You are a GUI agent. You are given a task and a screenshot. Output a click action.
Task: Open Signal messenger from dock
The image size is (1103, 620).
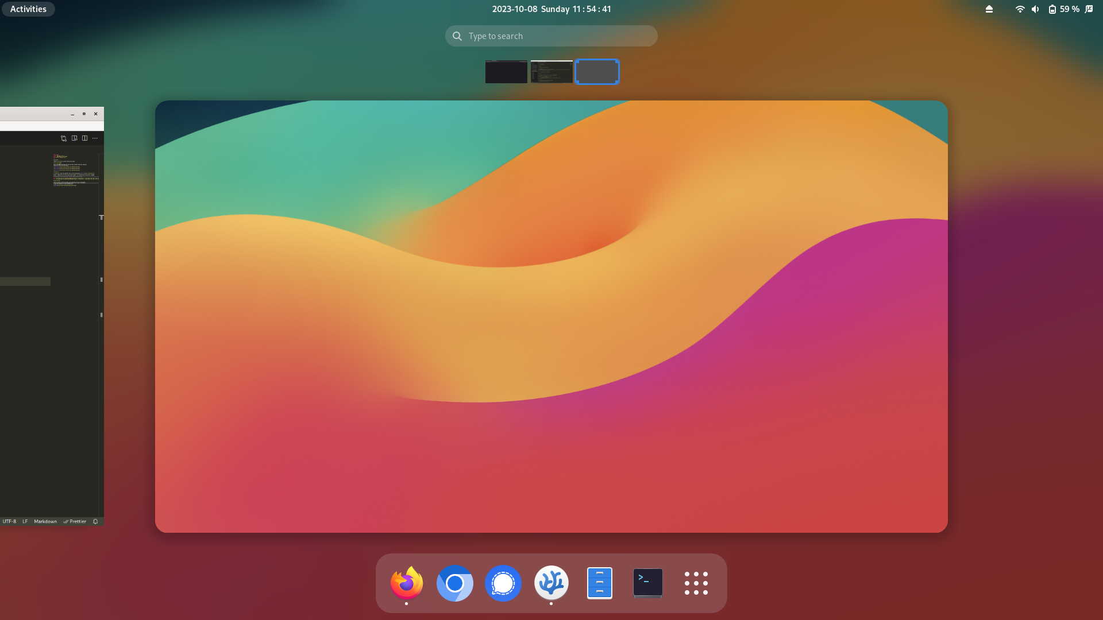tap(503, 582)
